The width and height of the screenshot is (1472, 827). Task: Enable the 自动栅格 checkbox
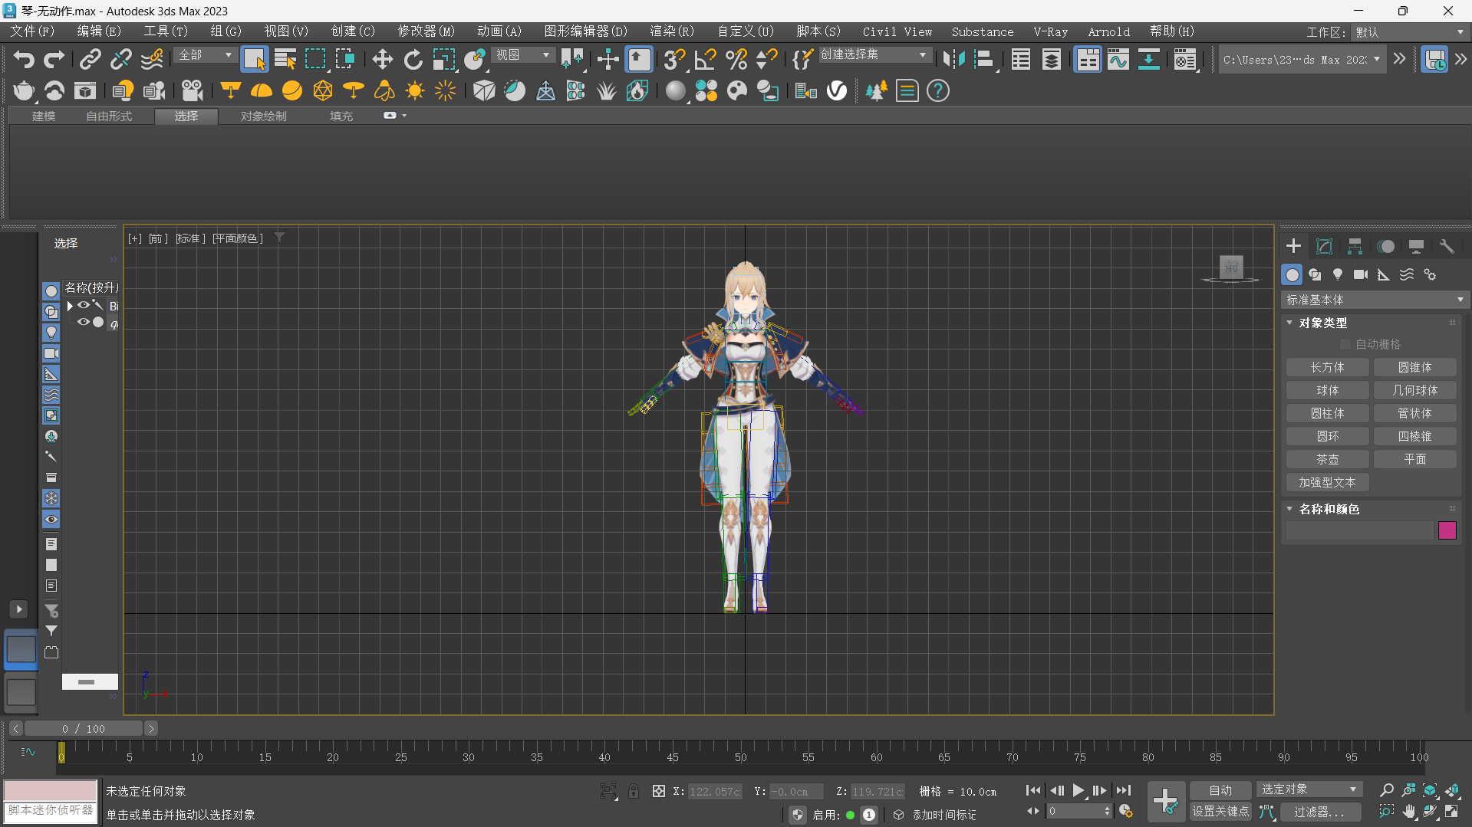(x=1345, y=344)
